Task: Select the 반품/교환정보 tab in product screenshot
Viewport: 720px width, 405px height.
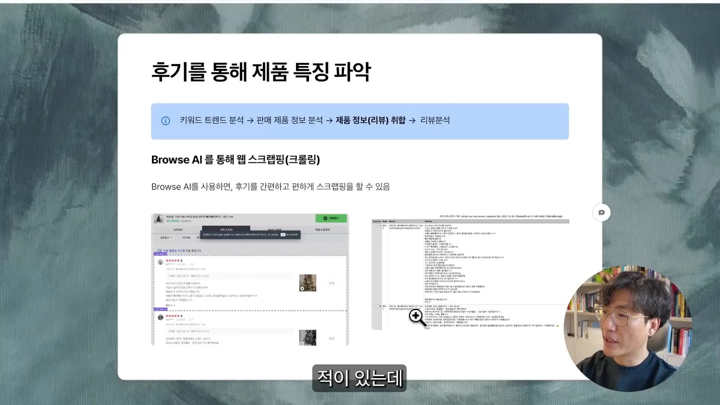Action: point(322,229)
